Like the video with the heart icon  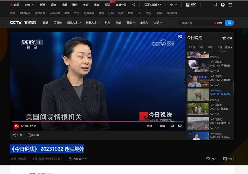(x=208, y=159)
